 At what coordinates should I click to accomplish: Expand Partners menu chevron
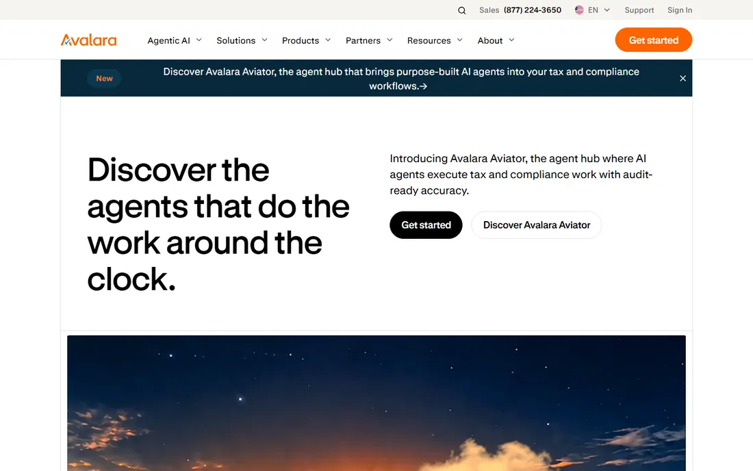tap(390, 40)
